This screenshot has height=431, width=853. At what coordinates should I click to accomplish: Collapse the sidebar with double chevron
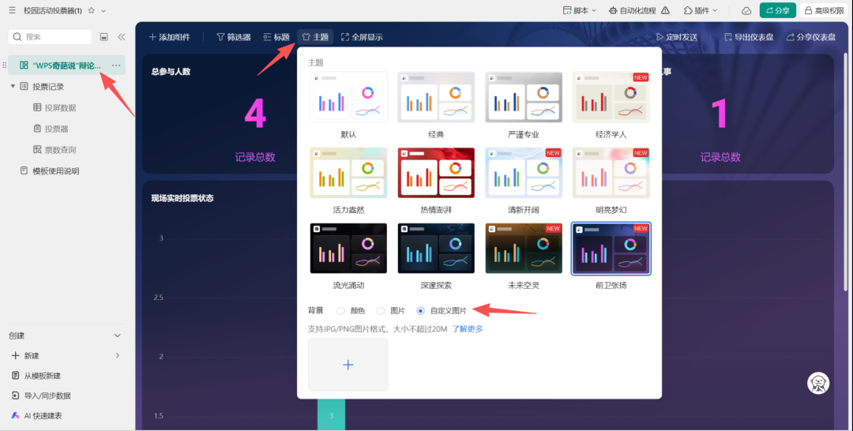tap(122, 37)
